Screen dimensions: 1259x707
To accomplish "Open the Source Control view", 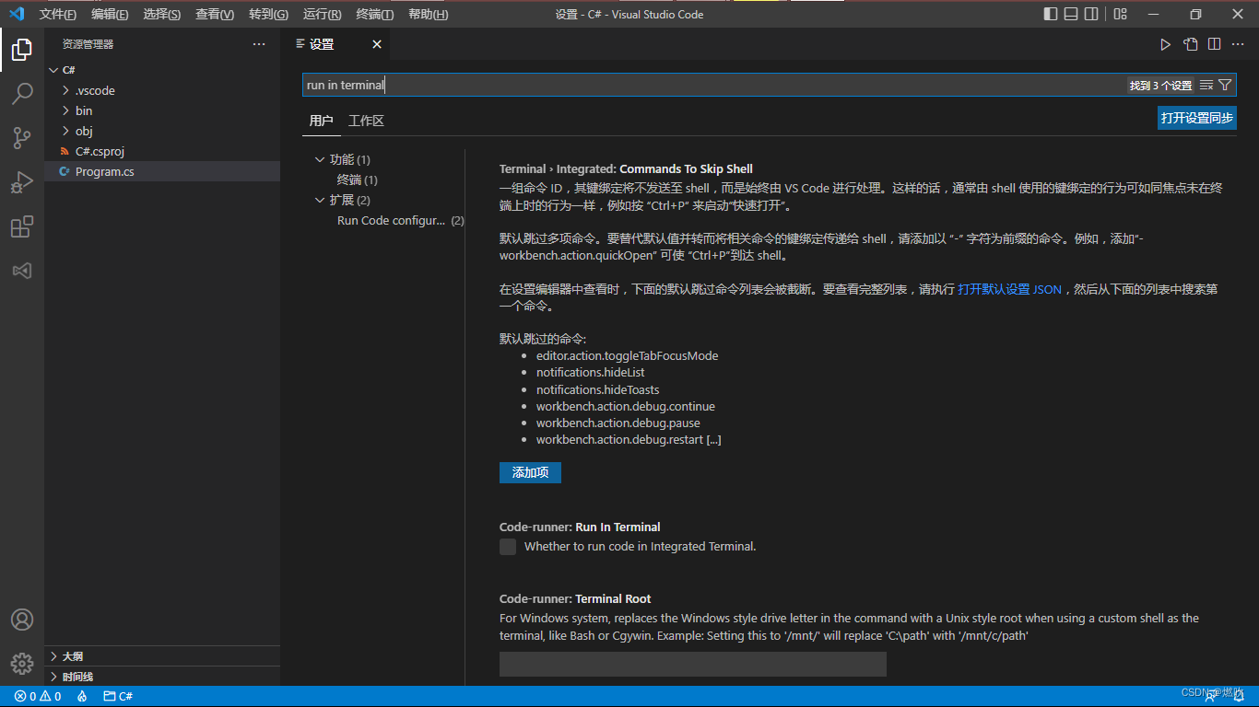I will [22, 138].
